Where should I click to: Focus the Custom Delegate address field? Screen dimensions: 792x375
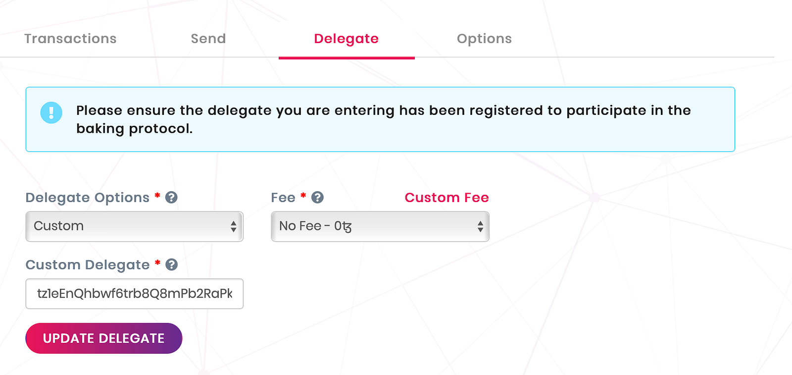tap(134, 294)
